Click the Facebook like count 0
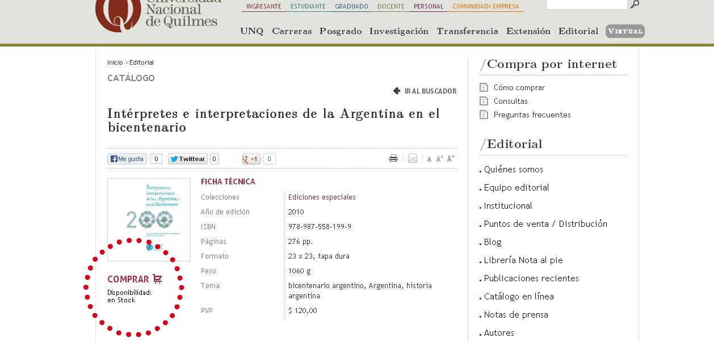Viewport: 714px width, 342px height. click(156, 159)
